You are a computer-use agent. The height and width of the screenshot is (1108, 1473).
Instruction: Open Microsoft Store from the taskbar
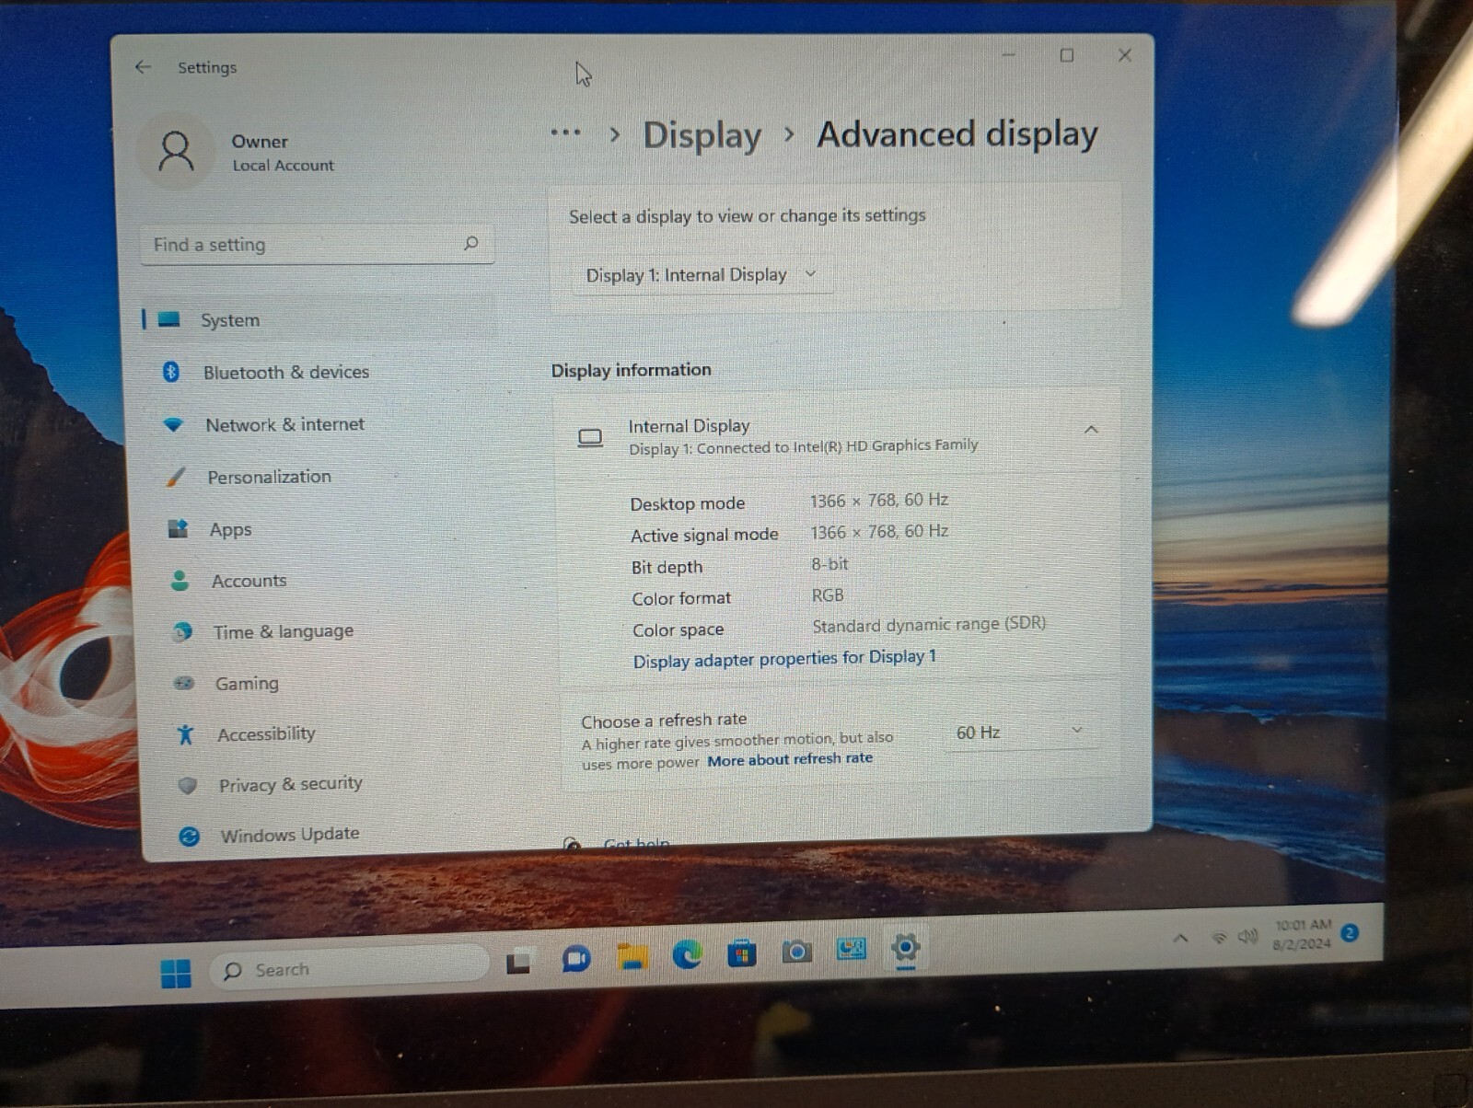point(741,953)
